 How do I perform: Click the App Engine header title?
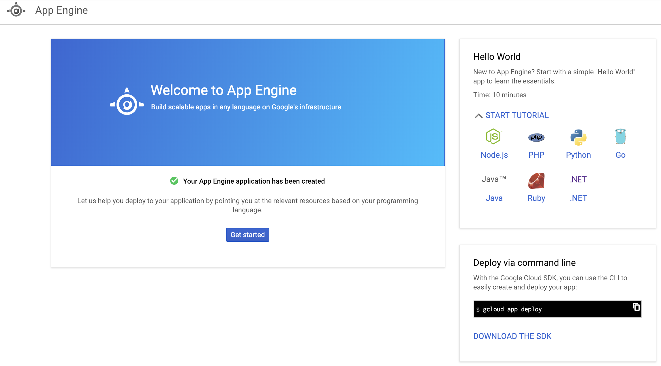point(61,10)
